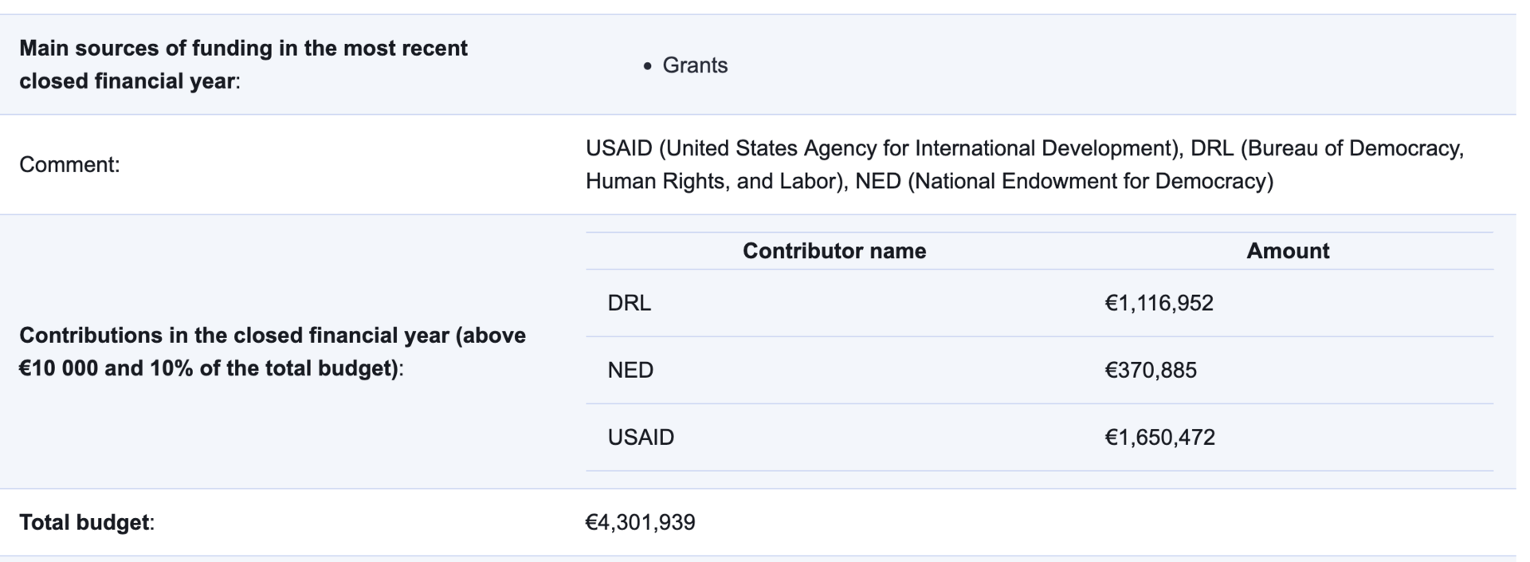Select the NED amount €370,885

click(1151, 370)
